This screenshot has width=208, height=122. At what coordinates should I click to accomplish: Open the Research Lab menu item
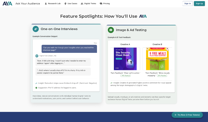point(53,4)
